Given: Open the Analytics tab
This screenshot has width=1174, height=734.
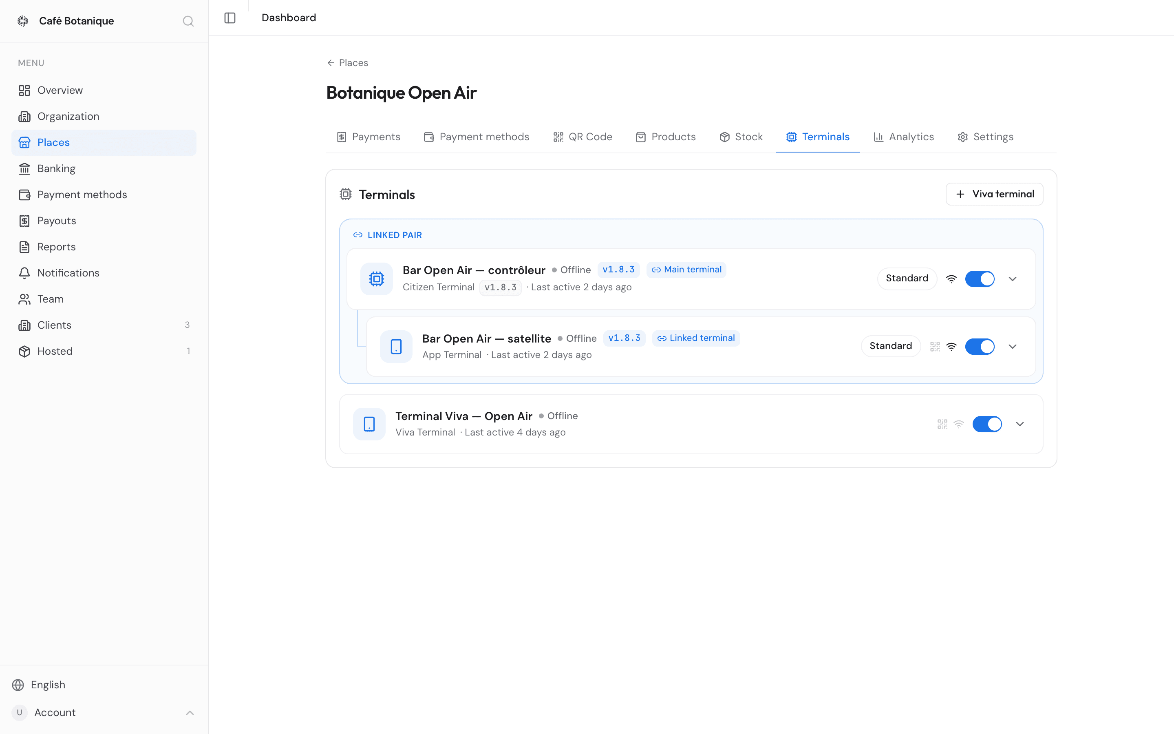Looking at the screenshot, I should click(x=904, y=137).
